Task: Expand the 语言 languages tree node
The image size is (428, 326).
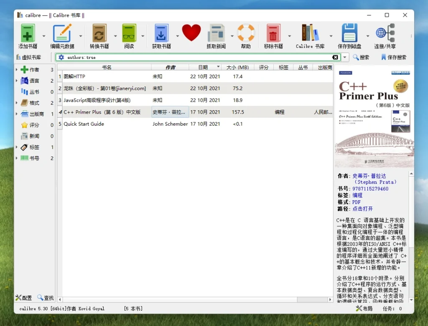Action: 17,81
